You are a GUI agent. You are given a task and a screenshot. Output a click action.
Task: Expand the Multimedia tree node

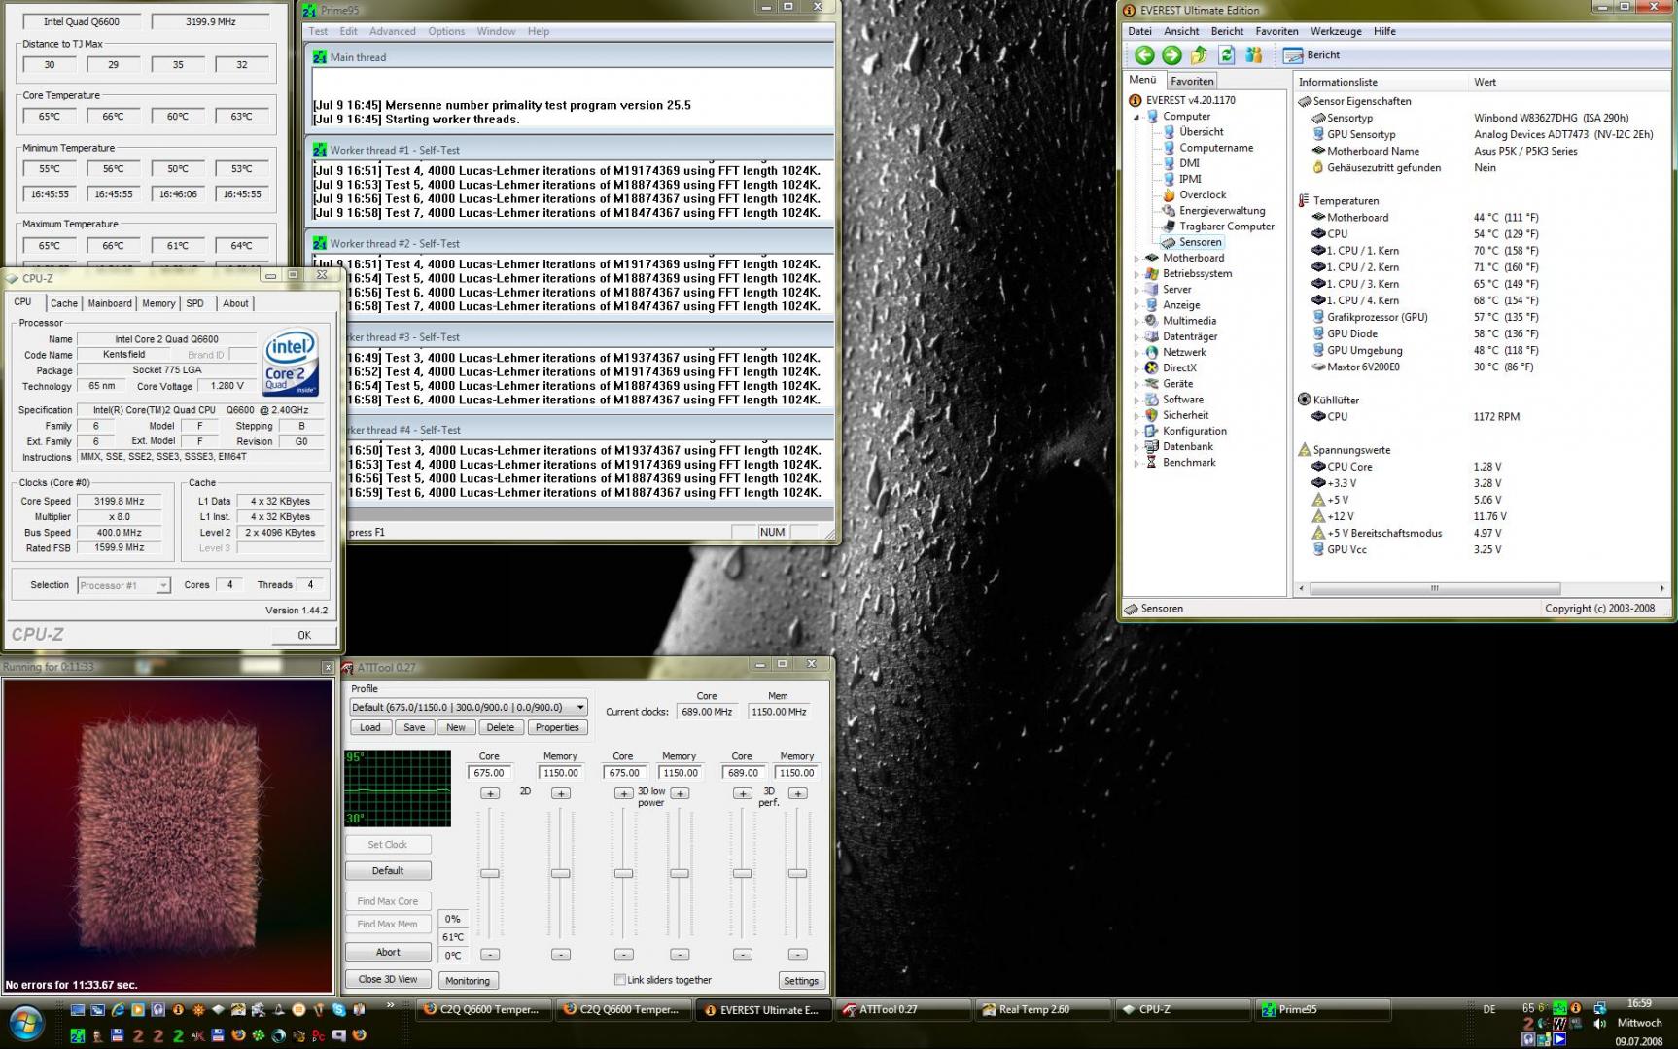pos(1136,321)
